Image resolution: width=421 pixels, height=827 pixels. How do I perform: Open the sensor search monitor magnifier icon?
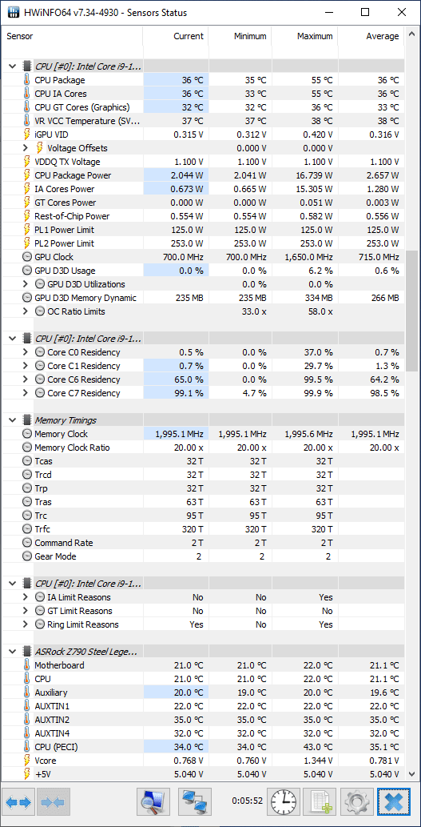coord(153,802)
